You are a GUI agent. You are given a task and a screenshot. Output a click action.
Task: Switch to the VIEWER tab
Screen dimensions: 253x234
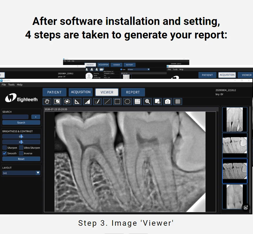[107, 92]
